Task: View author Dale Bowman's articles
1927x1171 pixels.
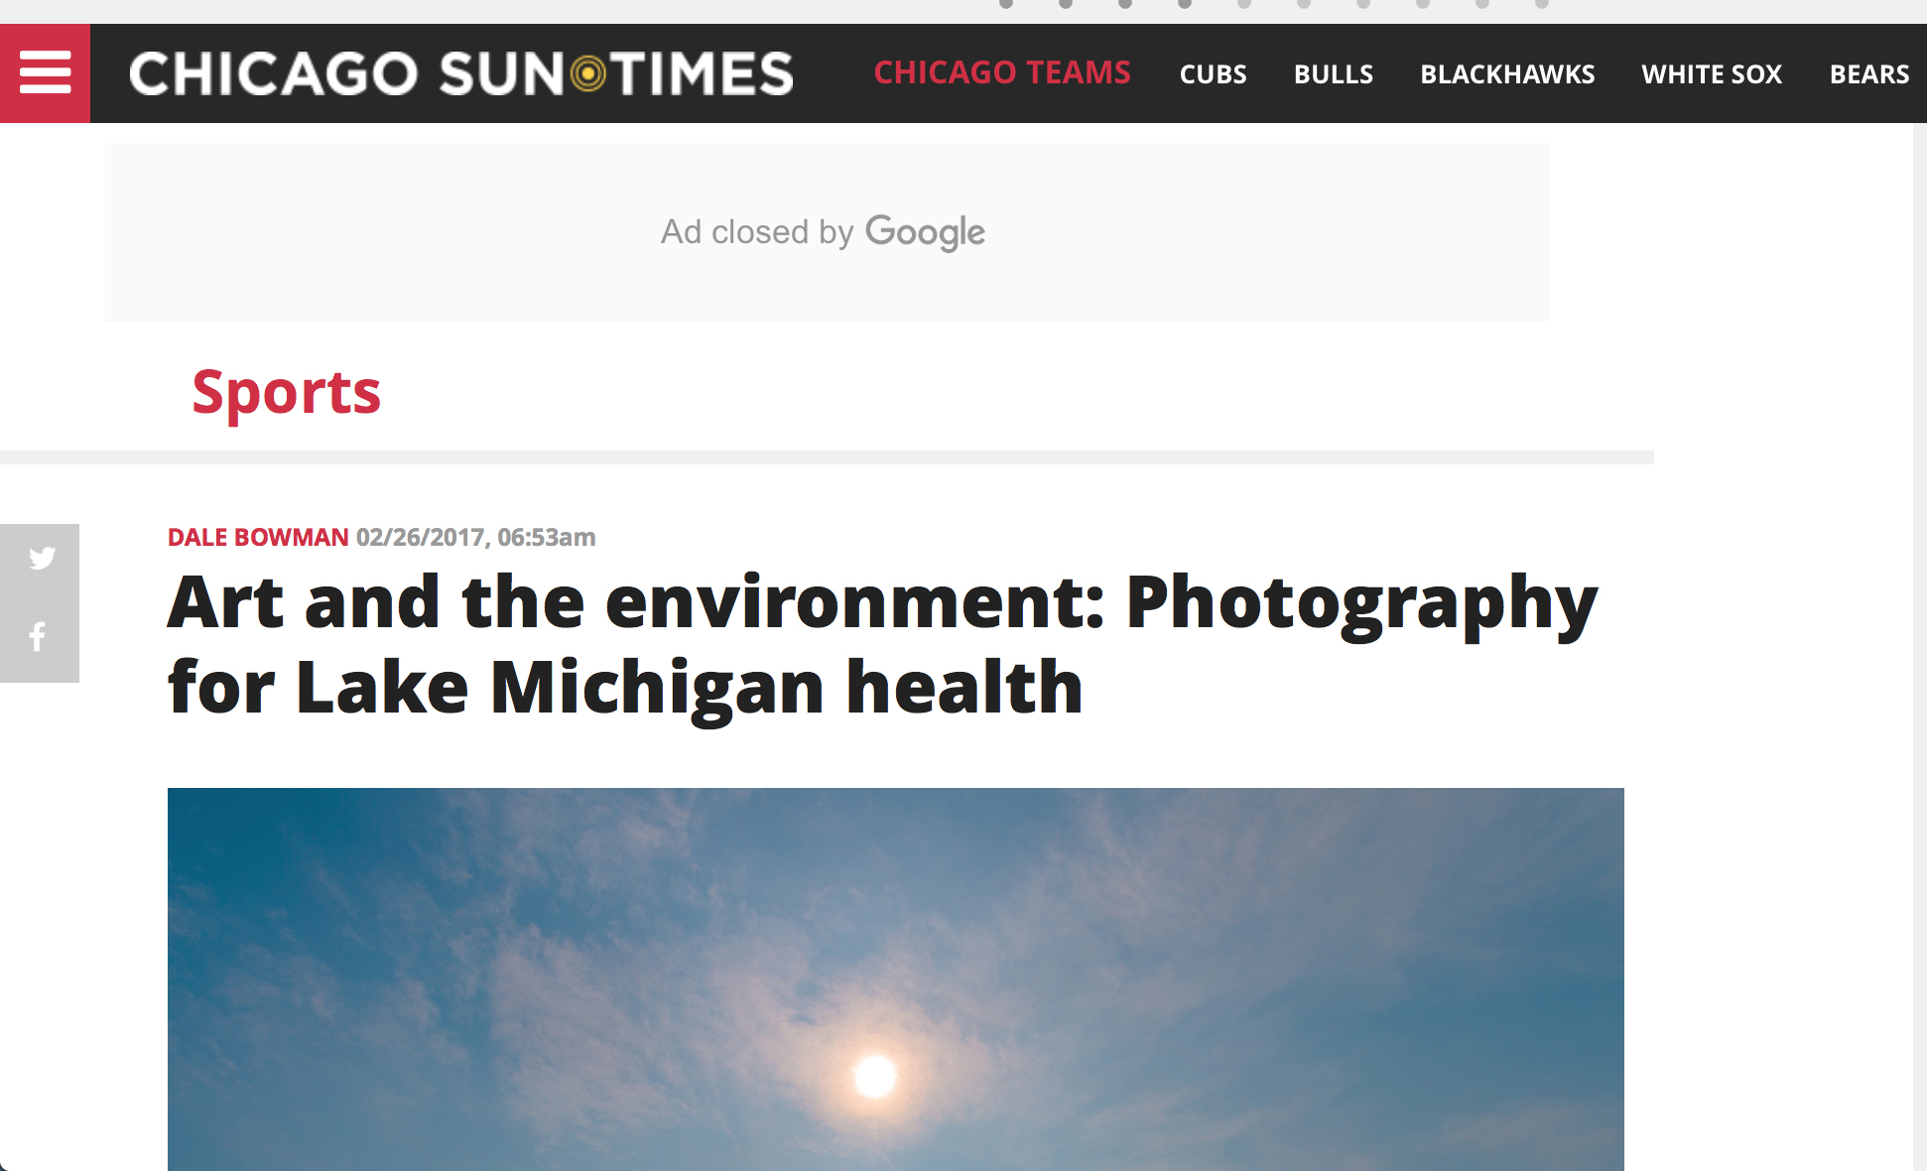Action: click(258, 537)
